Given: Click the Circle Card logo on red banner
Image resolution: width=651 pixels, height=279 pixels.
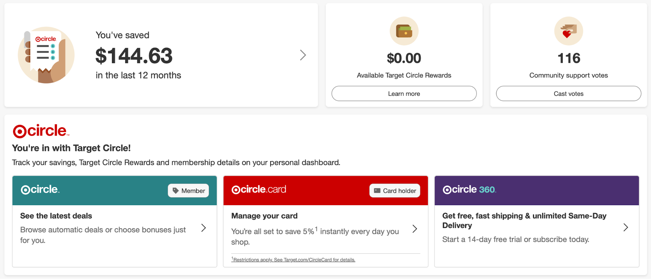Looking at the screenshot, I should (x=259, y=189).
